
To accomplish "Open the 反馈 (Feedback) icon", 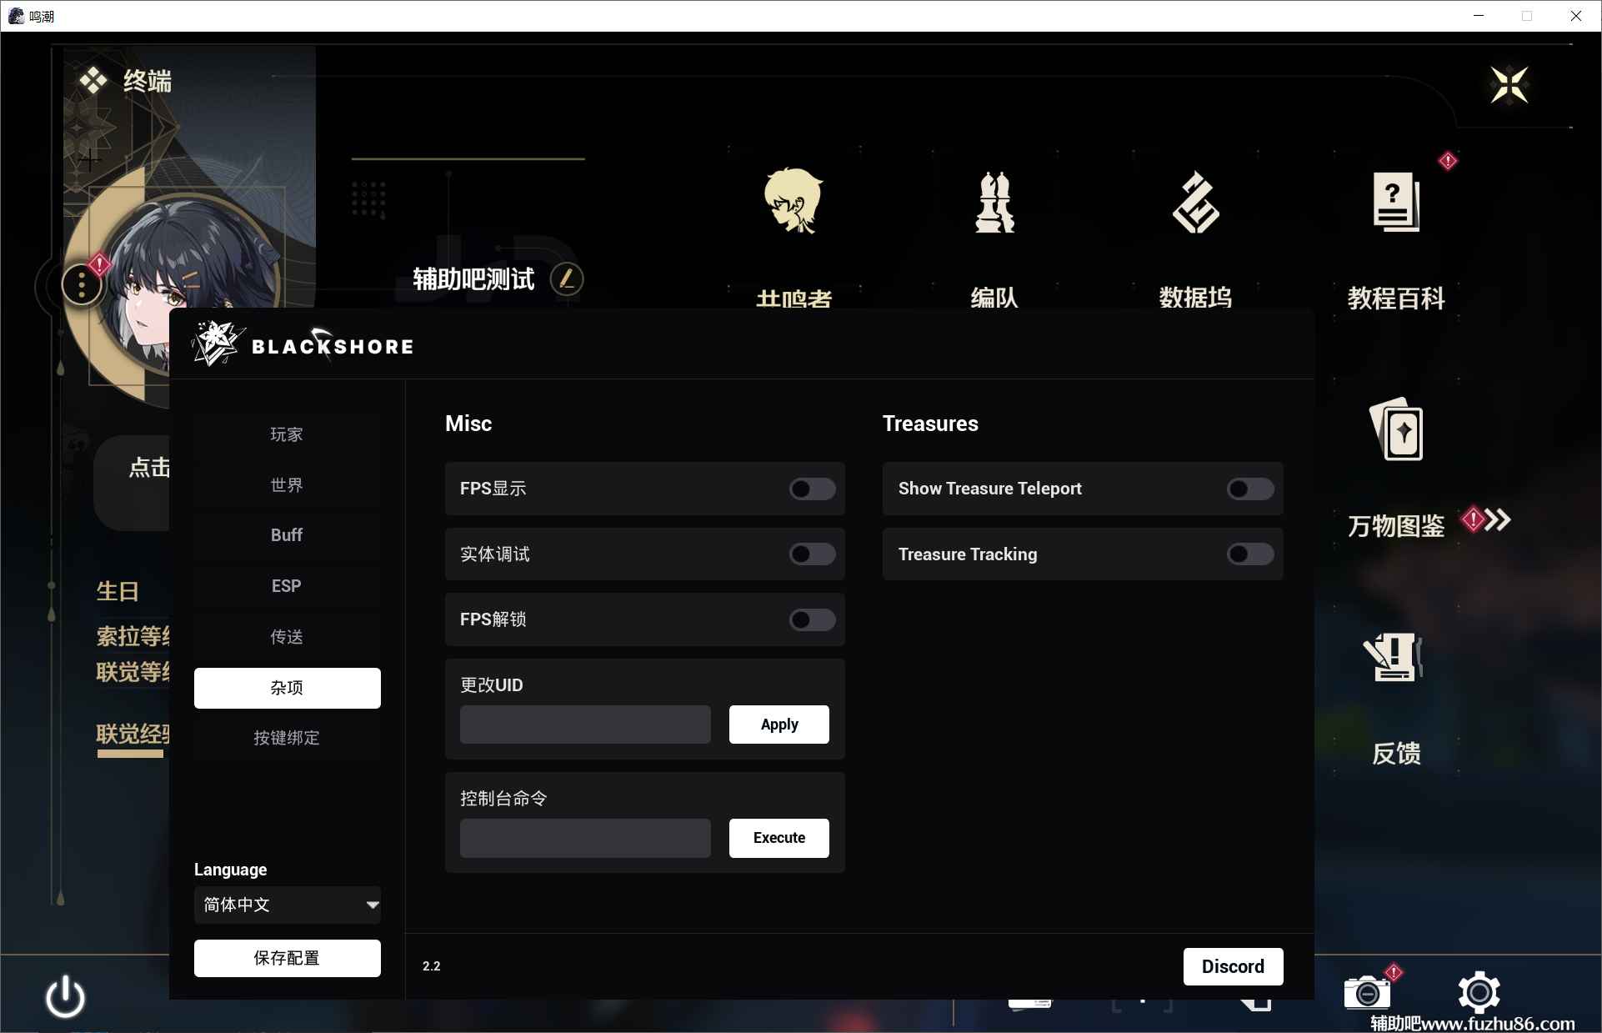I will point(1394,659).
